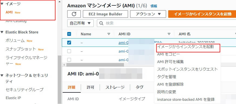Click orange イメージからインスタンスを起動 button

click(x=202, y=14)
